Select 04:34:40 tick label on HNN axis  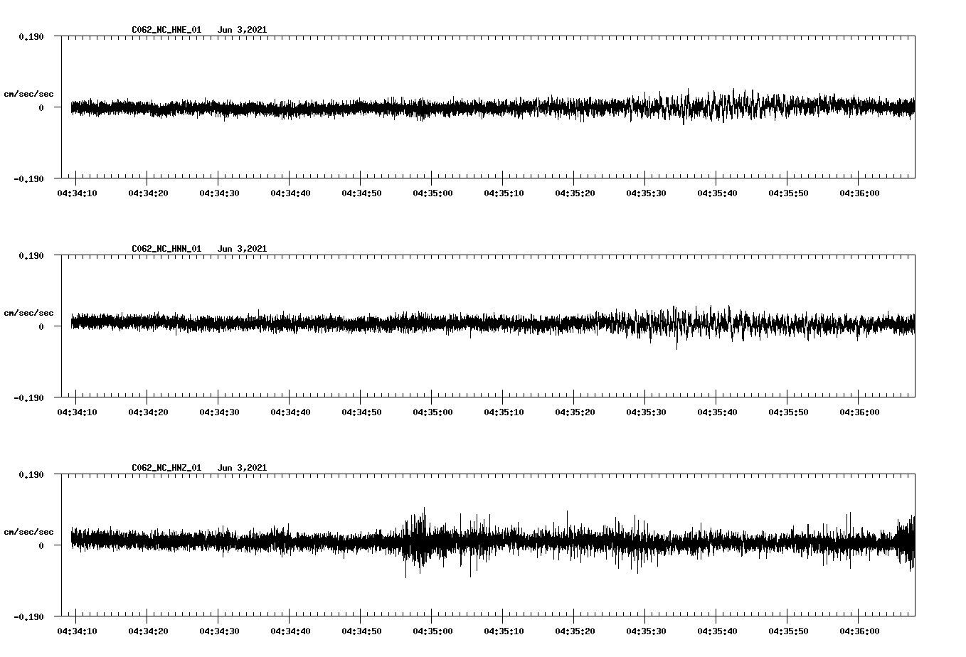(290, 412)
